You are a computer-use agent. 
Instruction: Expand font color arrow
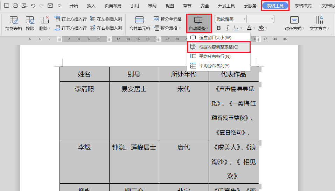pyautogui.click(x=254, y=28)
